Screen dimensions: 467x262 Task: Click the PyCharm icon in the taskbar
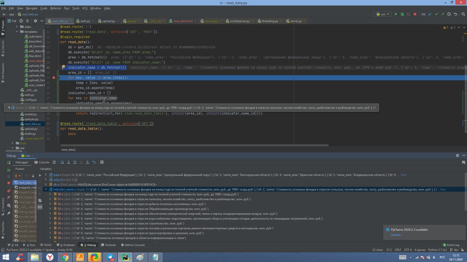coord(125,257)
